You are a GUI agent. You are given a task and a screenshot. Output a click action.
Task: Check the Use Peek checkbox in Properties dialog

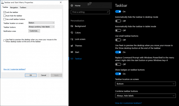4,41
